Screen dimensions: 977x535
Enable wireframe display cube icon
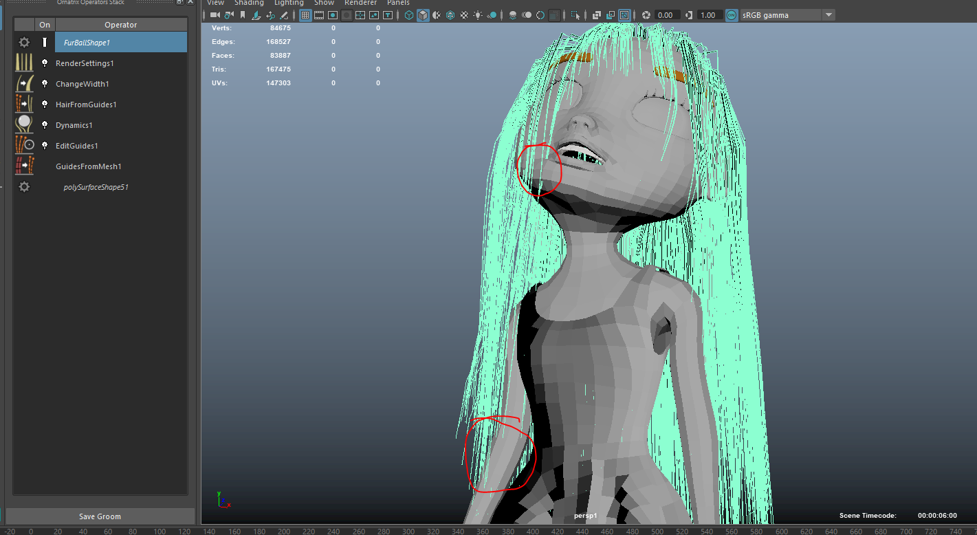click(x=409, y=15)
